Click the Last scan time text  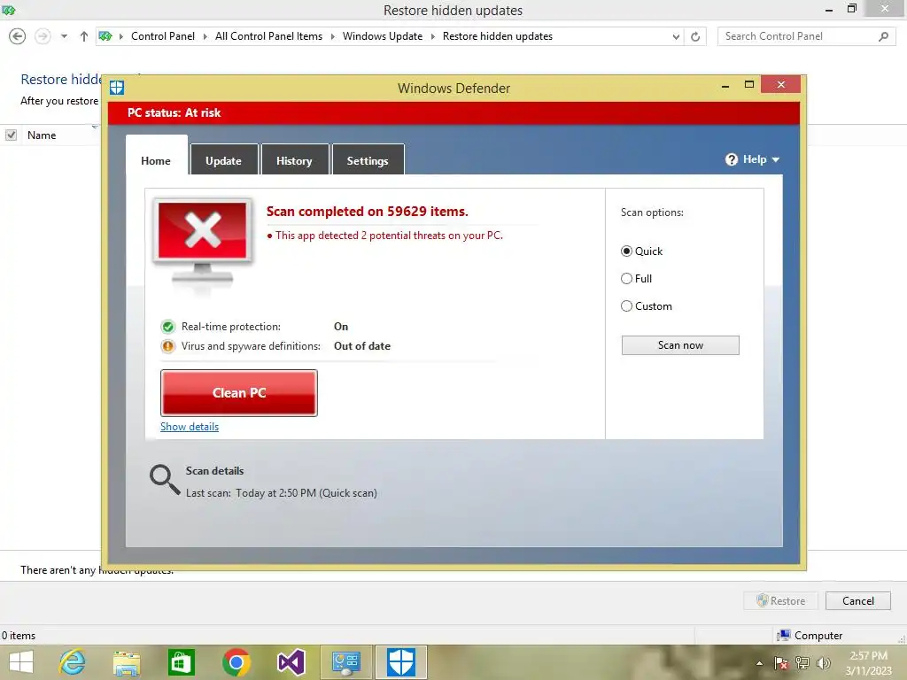coord(281,493)
